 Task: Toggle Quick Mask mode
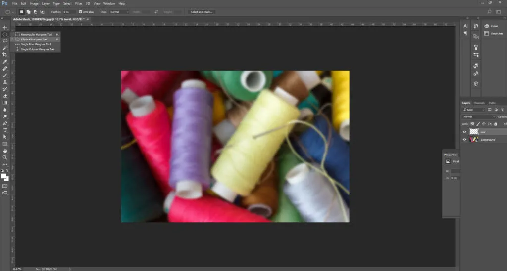coord(5,186)
